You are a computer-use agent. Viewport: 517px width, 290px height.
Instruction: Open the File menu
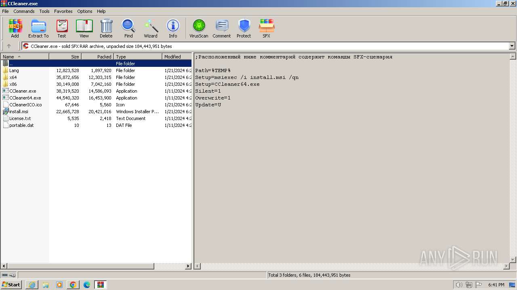coord(5,11)
